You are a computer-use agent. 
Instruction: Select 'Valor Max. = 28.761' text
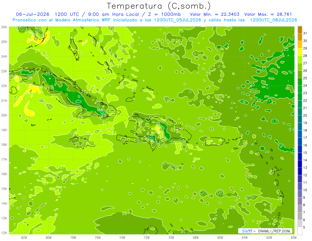[268, 14]
